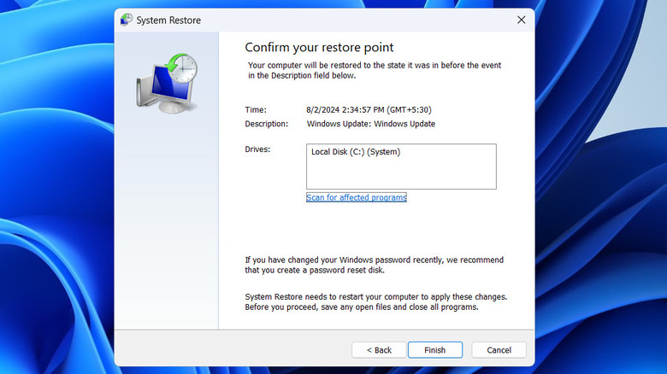Click the Time: label
Image resolution: width=667 pixels, height=374 pixels.
(256, 109)
